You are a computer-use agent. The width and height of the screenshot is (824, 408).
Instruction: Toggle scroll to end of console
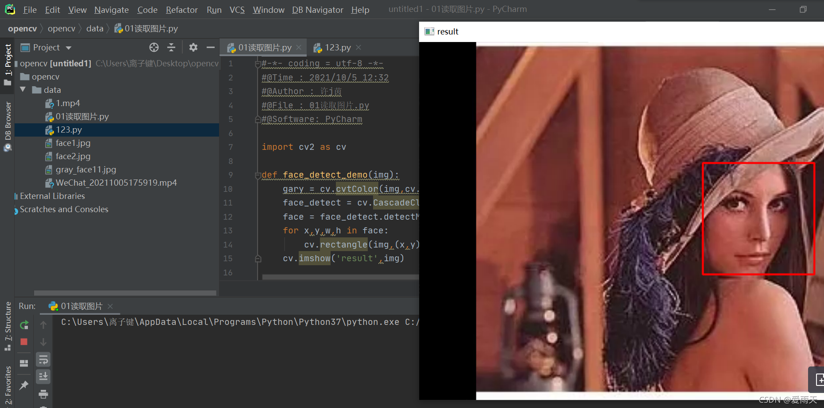tap(43, 377)
